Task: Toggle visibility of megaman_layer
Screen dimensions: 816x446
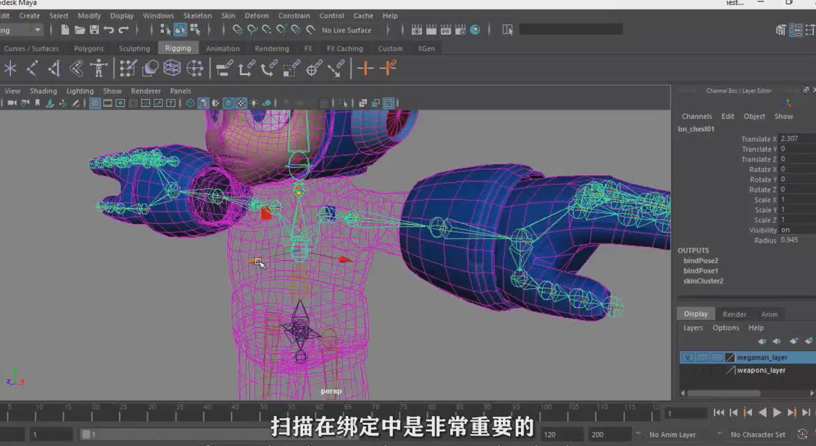Action: tap(687, 357)
